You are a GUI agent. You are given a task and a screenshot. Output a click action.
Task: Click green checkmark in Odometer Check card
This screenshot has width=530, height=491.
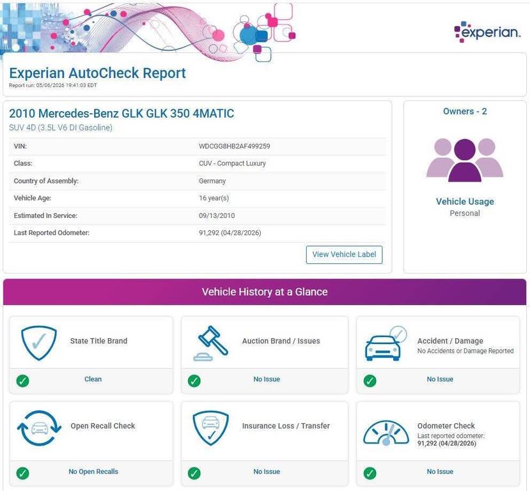pyautogui.click(x=370, y=473)
